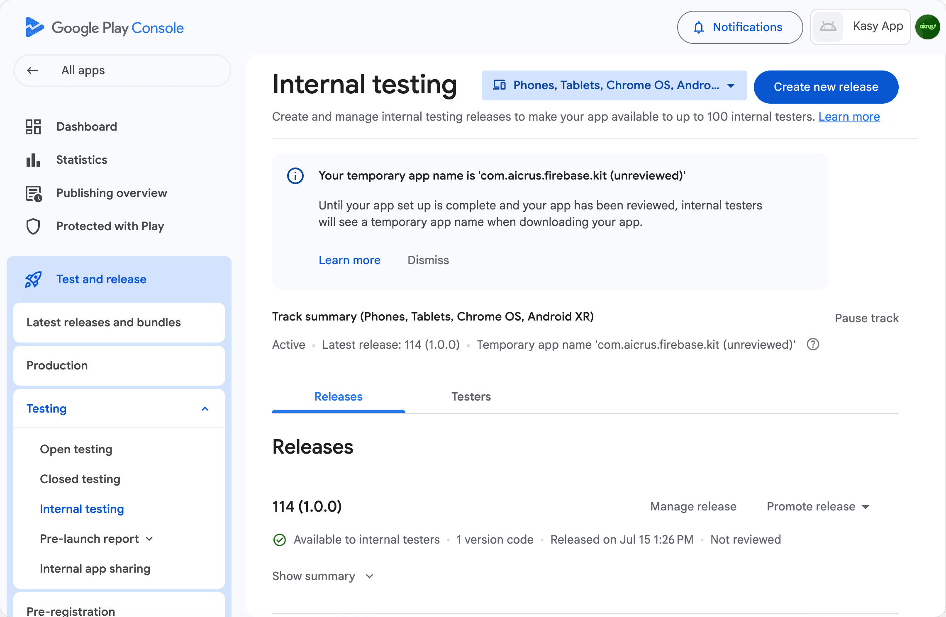Click the Publishing overview icon
This screenshot has height=617, width=946.
(34, 193)
